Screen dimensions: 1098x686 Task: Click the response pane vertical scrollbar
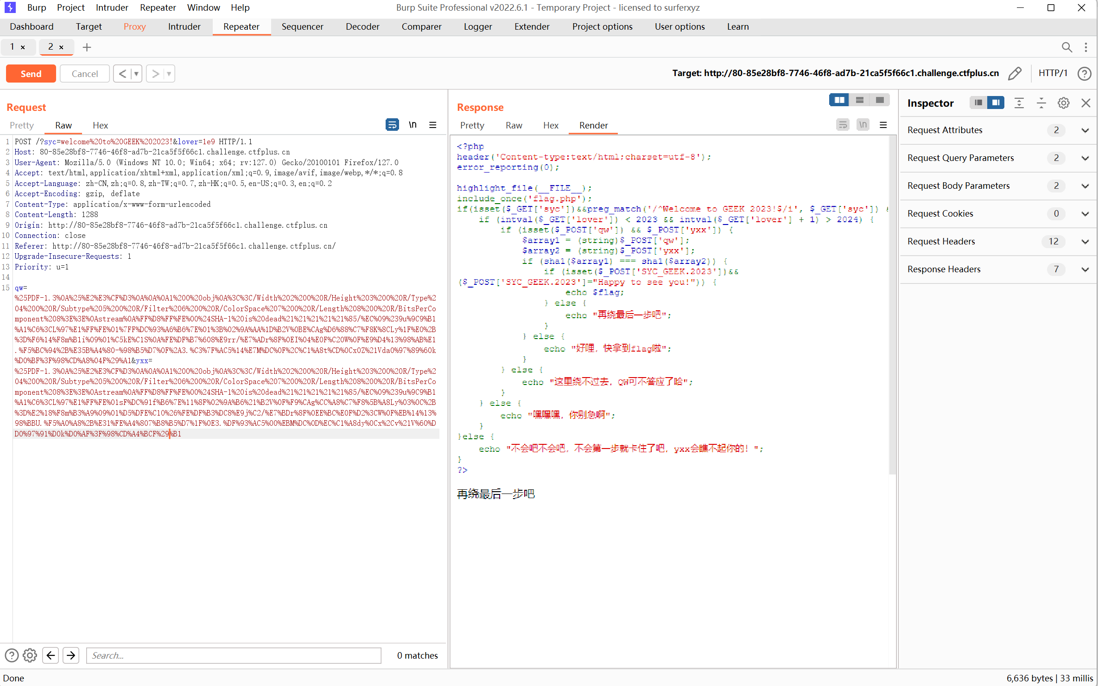point(892,305)
